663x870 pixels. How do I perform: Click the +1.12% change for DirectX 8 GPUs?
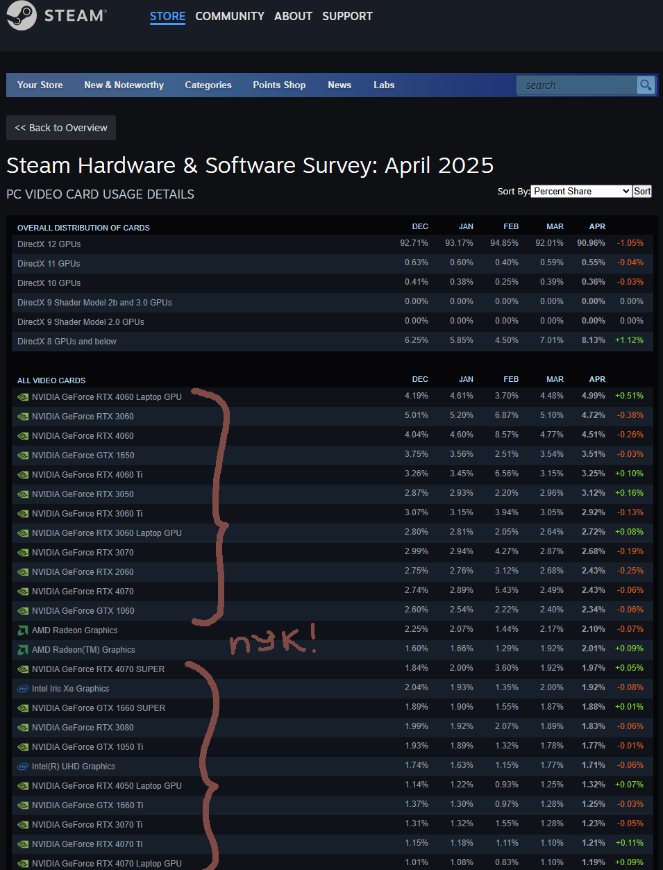pos(629,340)
